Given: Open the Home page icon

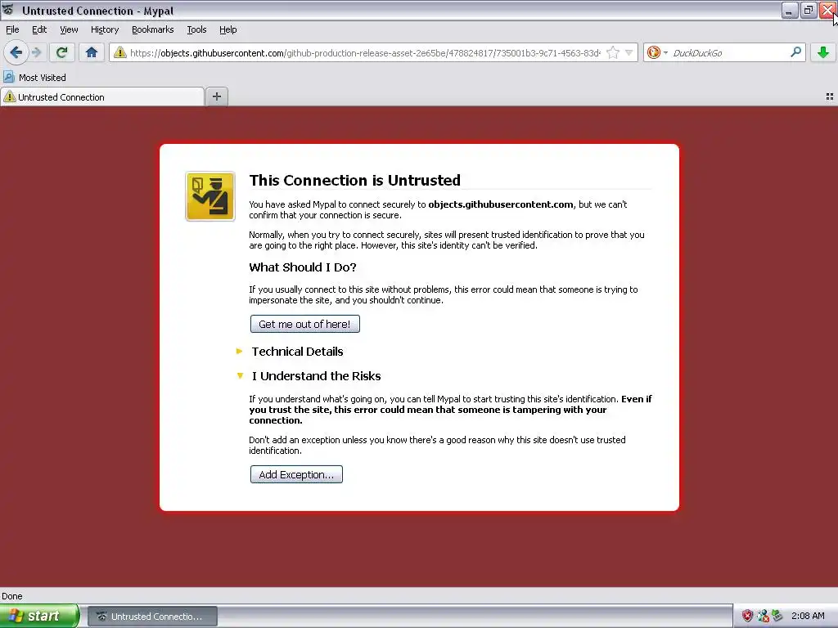Looking at the screenshot, I should tap(92, 52).
